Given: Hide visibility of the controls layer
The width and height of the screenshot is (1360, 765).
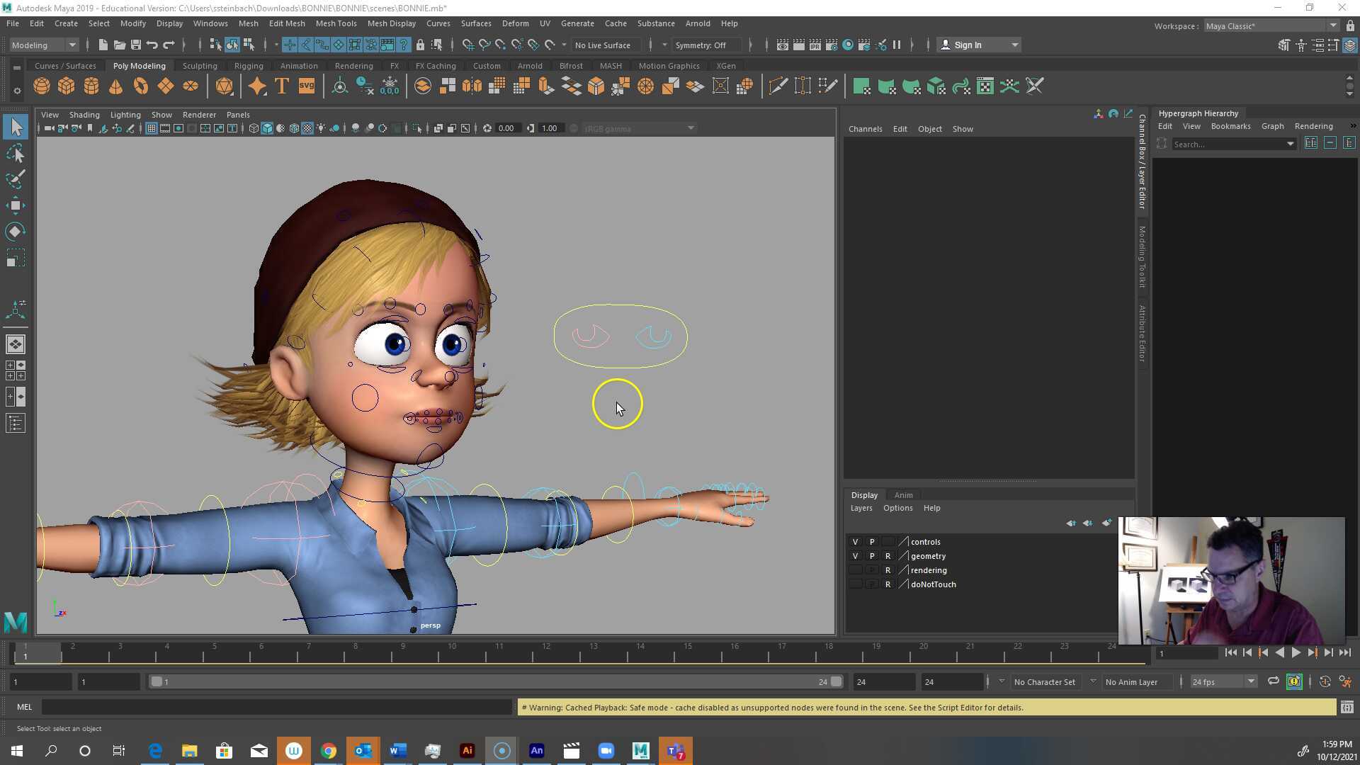Looking at the screenshot, I should point(854,541).
